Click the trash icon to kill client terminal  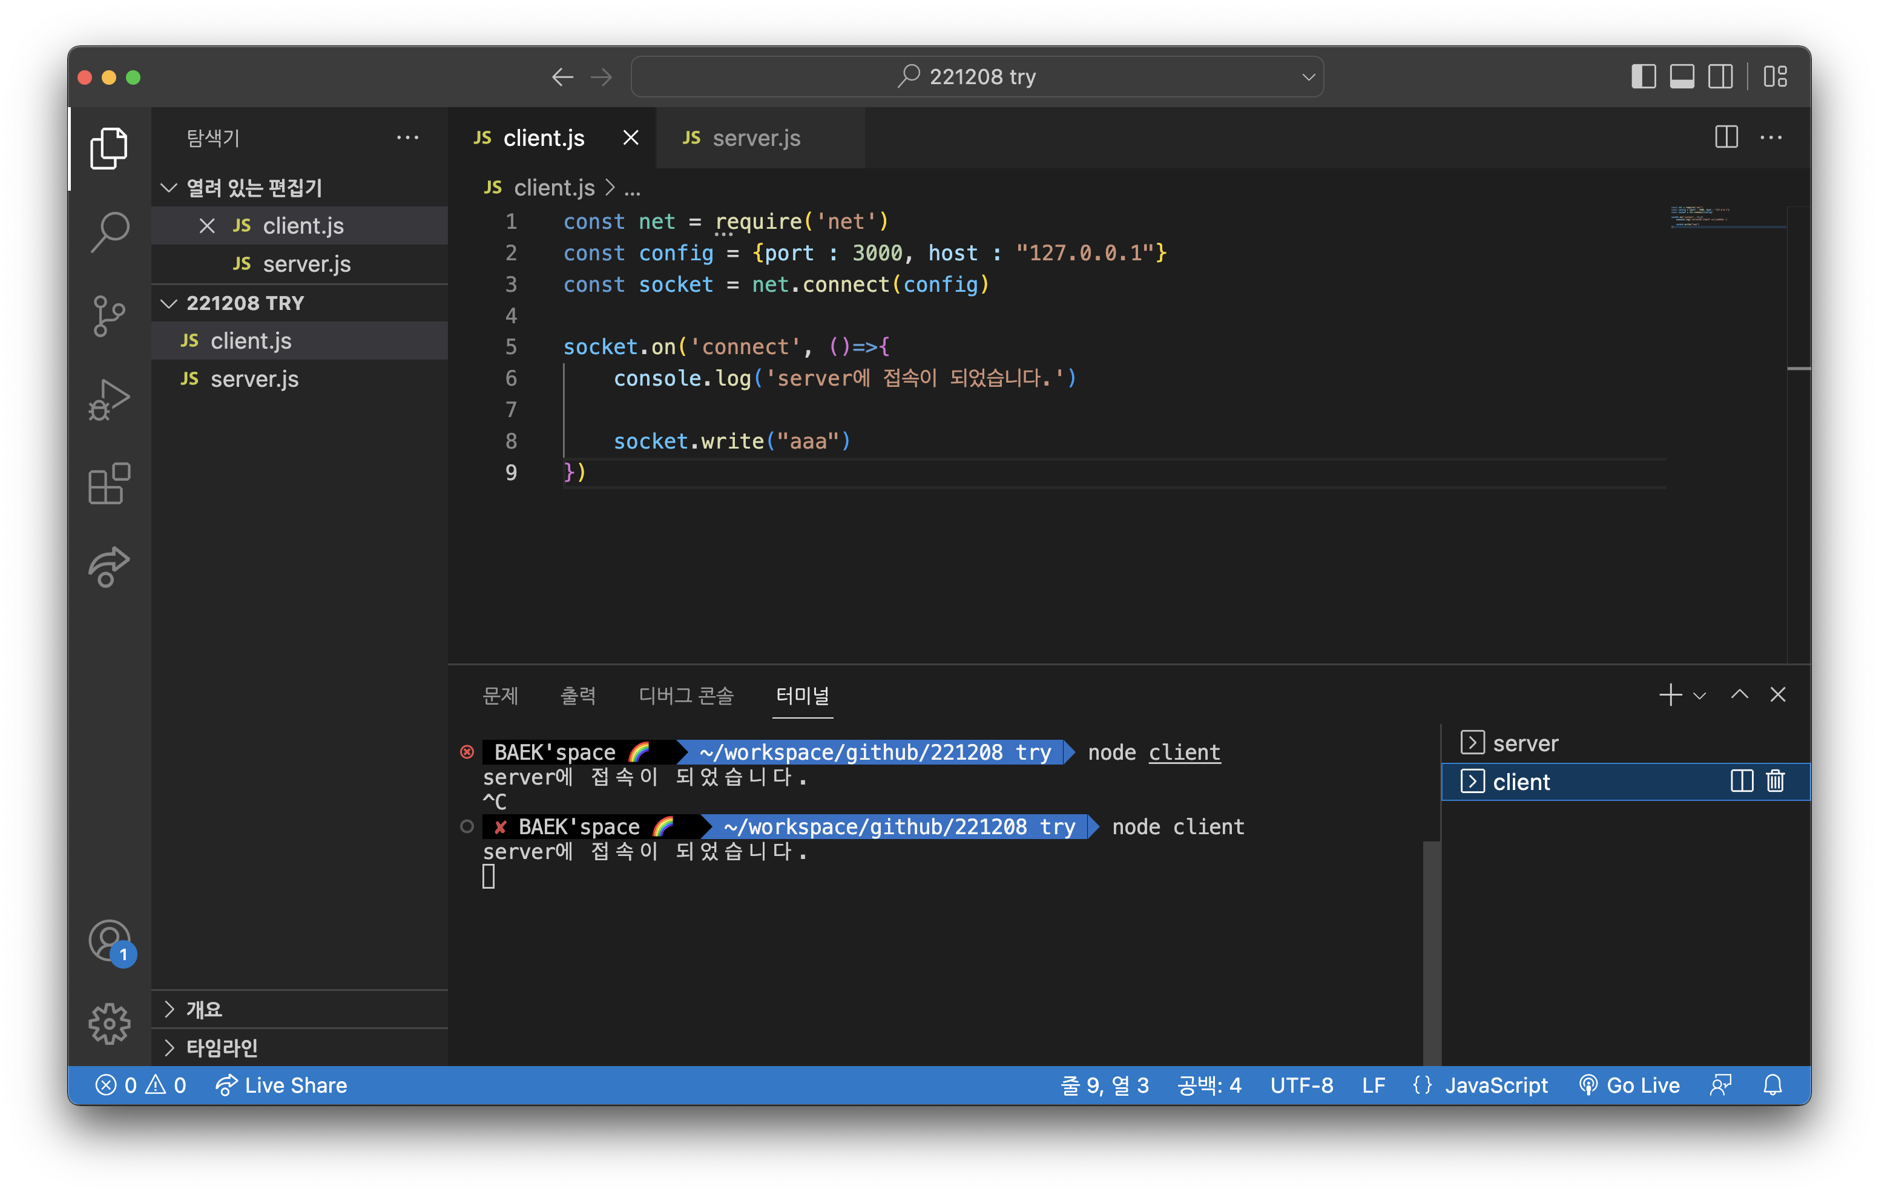[x=1775, y=782]
